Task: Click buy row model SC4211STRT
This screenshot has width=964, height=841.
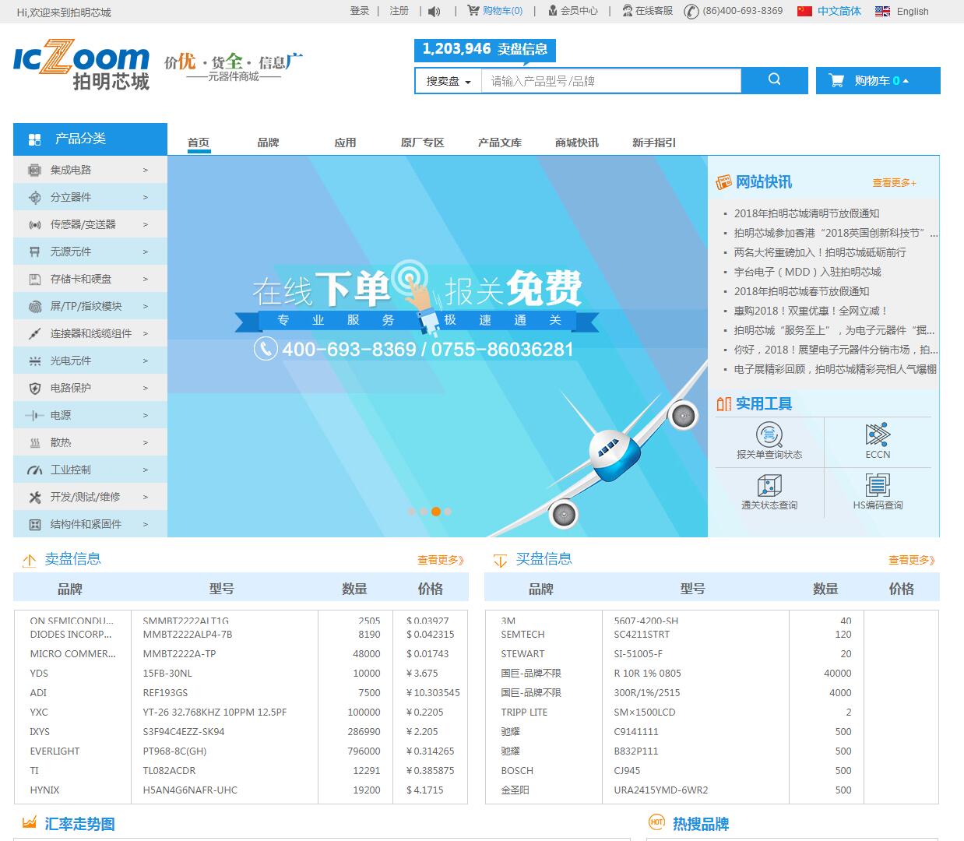Action: (642, 634)
